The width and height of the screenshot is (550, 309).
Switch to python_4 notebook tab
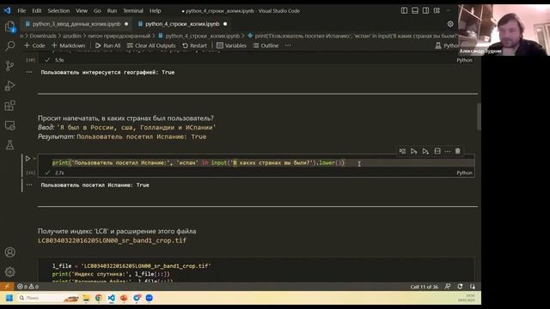tap(182, 24)
